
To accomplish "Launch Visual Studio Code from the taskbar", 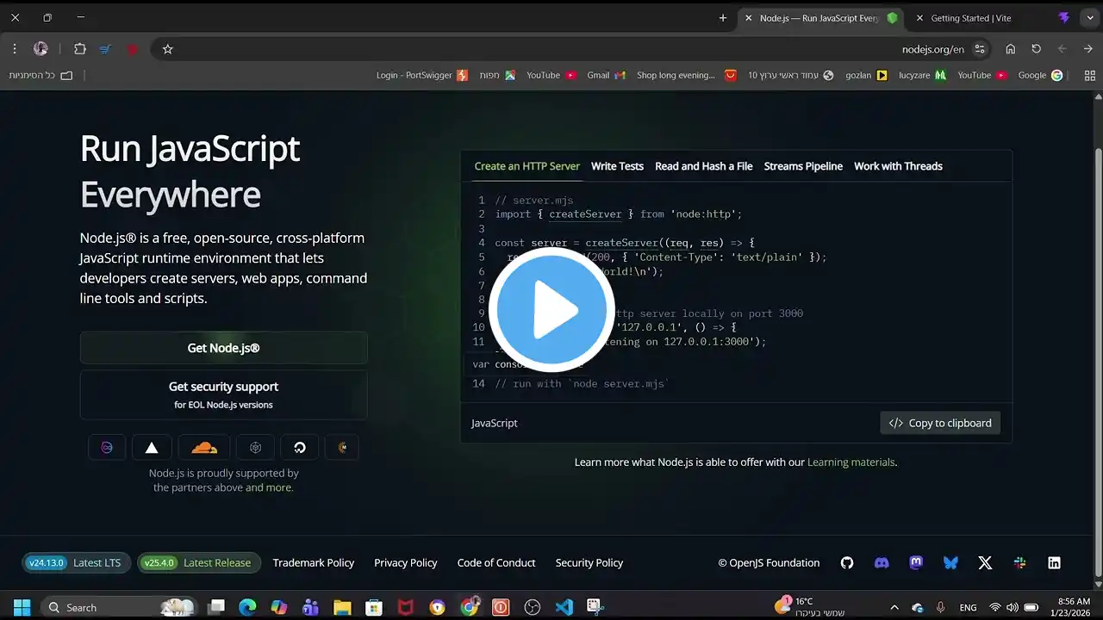I will [564, 607].
